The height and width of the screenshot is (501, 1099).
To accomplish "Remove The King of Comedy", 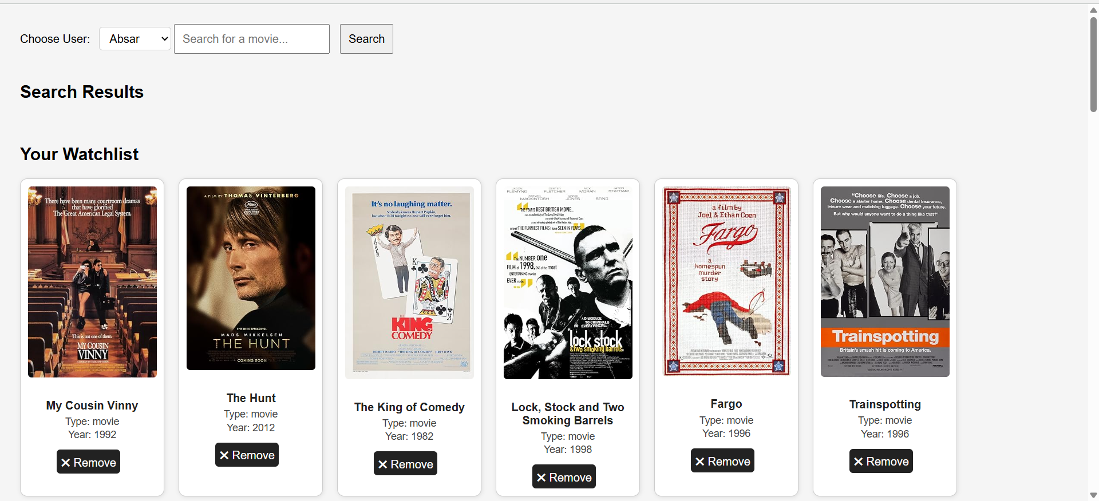I will 405,464.
